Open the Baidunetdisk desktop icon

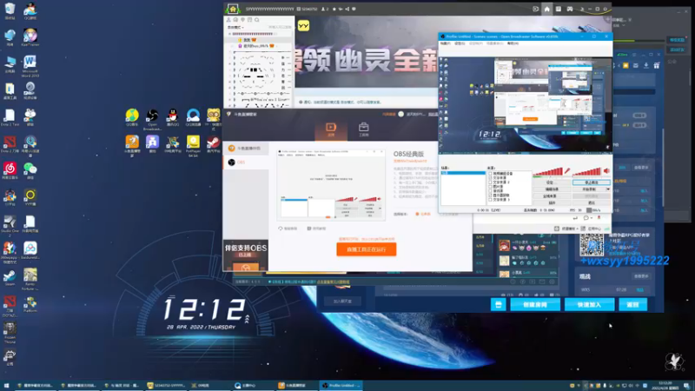tap(30, 251)
